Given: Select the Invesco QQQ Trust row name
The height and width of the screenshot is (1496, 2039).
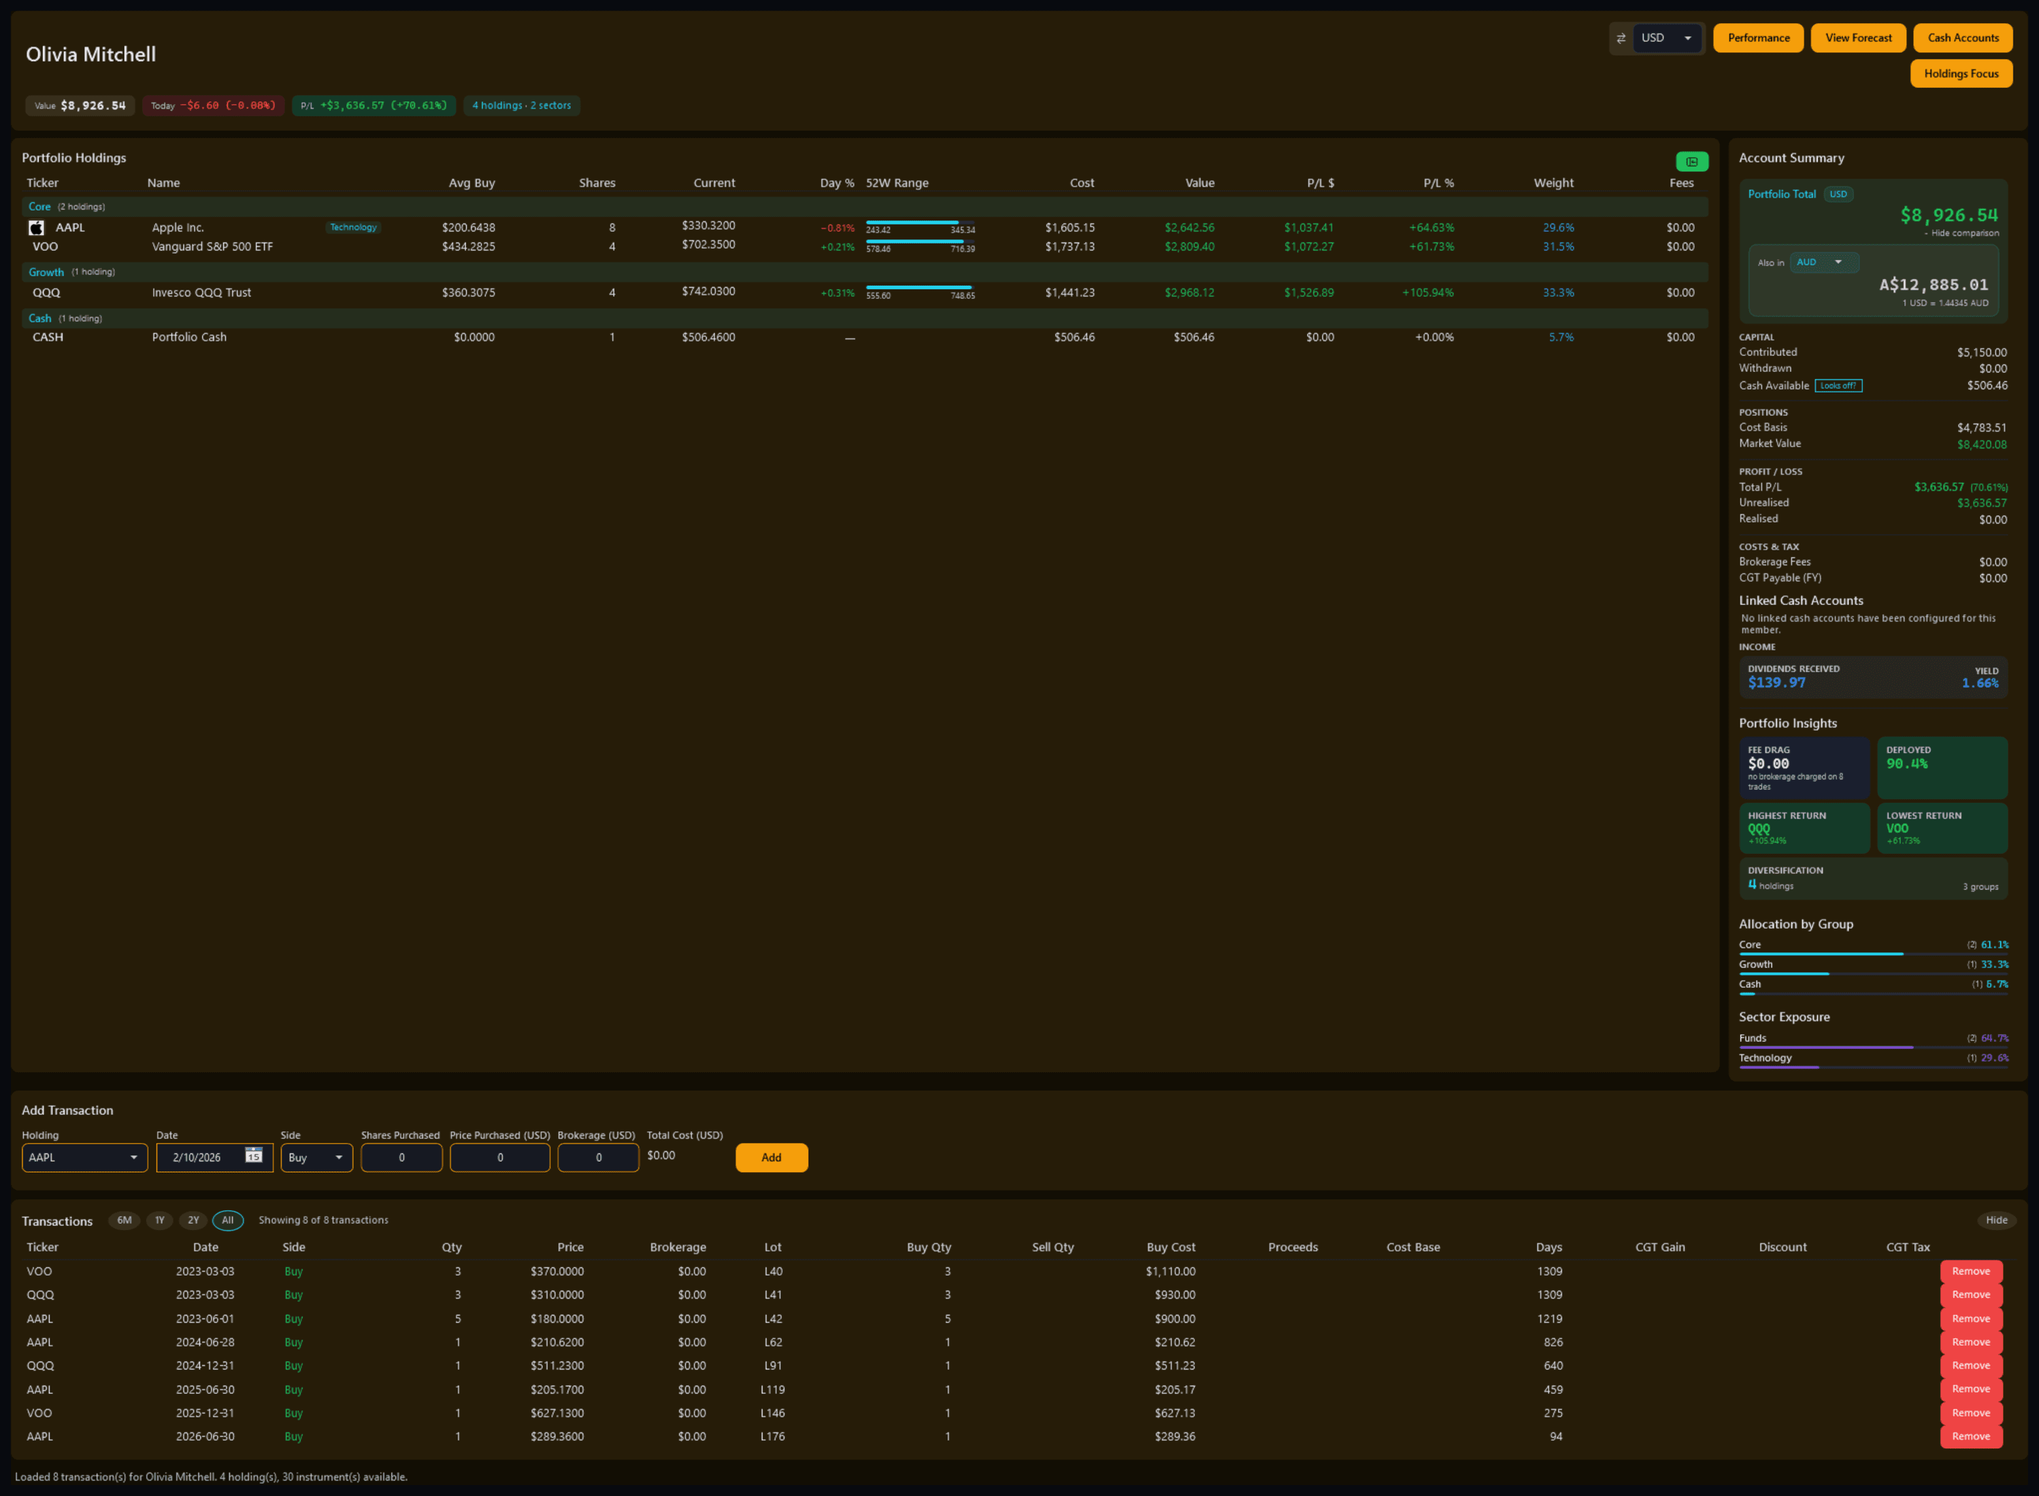Looking at the screenshot, I should 201,293.
